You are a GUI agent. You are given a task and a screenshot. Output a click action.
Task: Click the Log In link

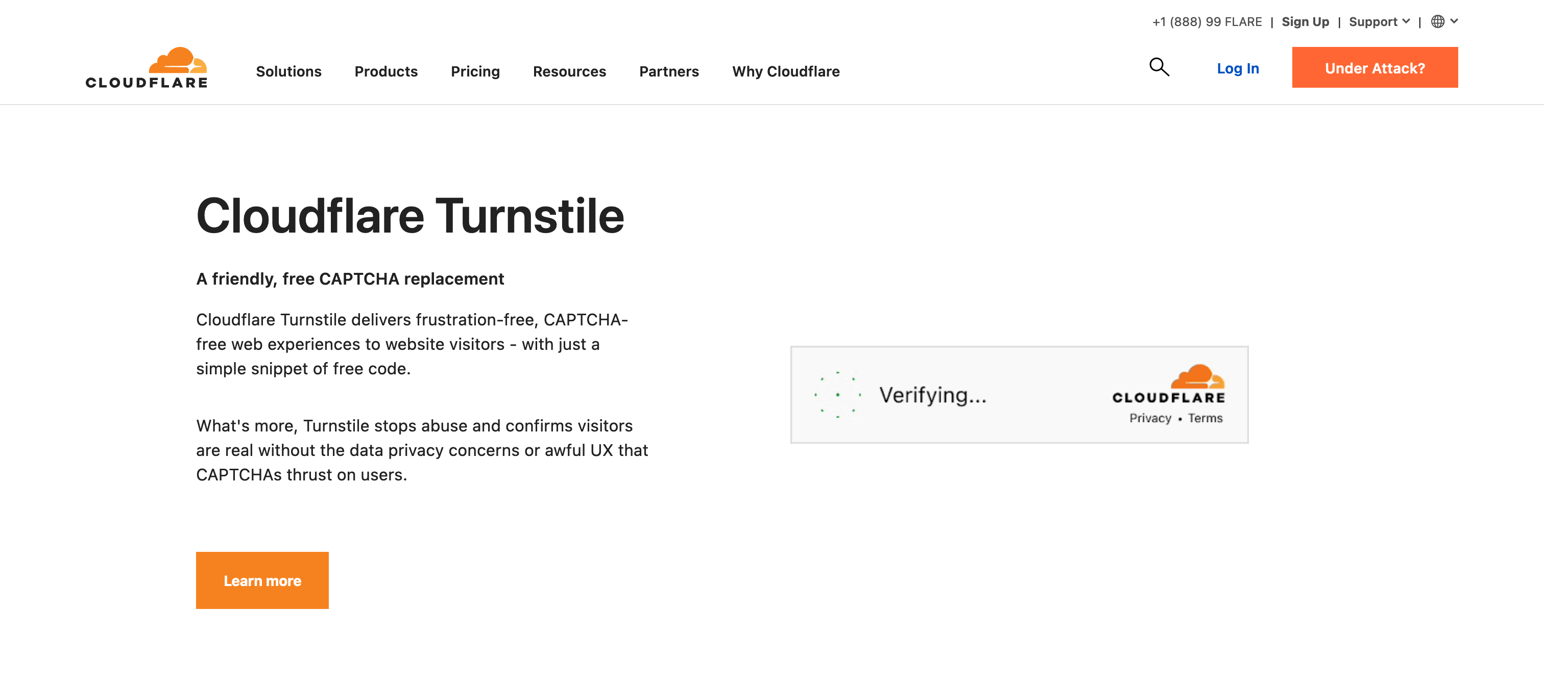(1237, 68)
